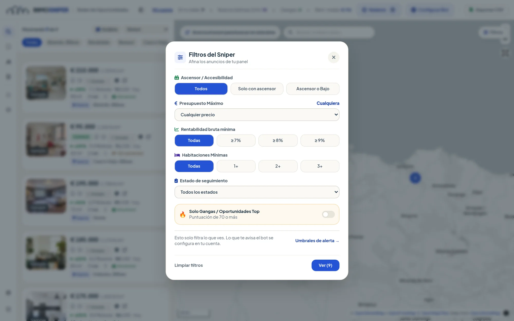
Task: Click the note starting Esto solo filtra lo que ves
Action: point(224,241)
